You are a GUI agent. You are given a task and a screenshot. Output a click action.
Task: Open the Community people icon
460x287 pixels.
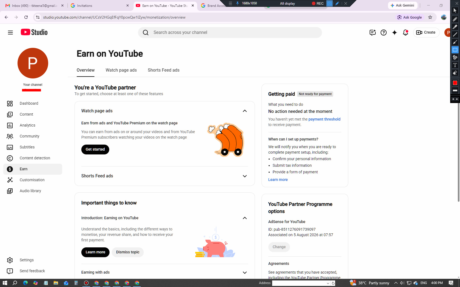pyautogui.click(x=10, y=136)
